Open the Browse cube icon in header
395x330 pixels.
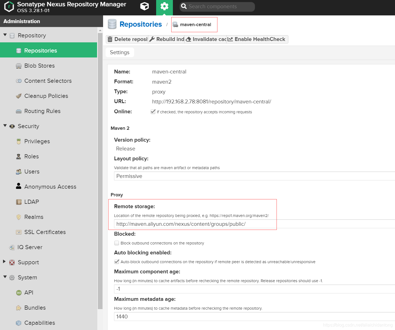coord(145,6)
